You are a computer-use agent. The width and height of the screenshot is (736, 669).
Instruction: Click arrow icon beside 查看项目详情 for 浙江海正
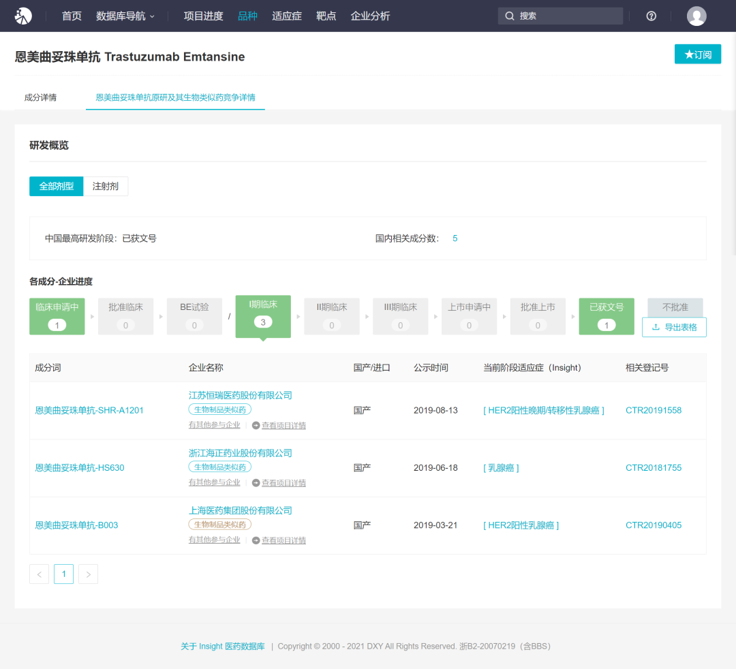coord(256,483)
